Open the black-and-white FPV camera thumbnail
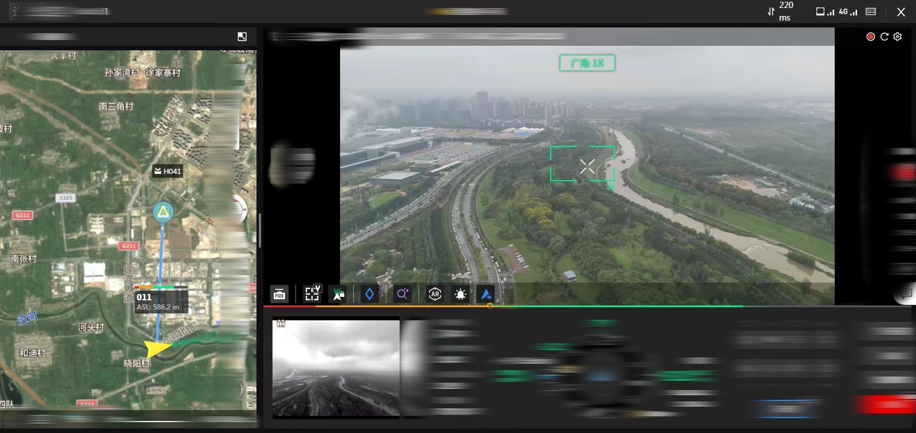 pos(335,368)
